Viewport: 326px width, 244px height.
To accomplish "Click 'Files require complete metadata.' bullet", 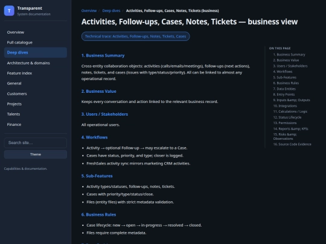I will (x=117, y=233).
